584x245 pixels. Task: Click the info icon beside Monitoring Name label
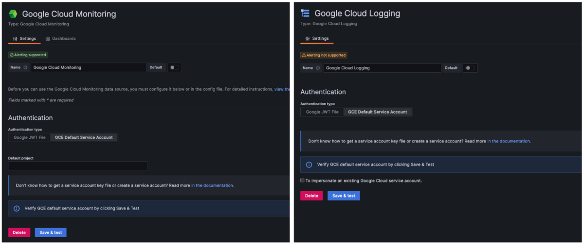(25, 67)
